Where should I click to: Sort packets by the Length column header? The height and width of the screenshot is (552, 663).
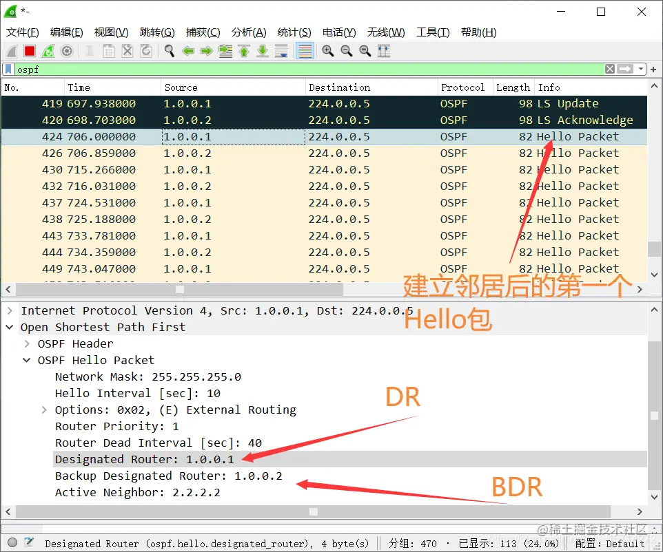tap(513, 87)
